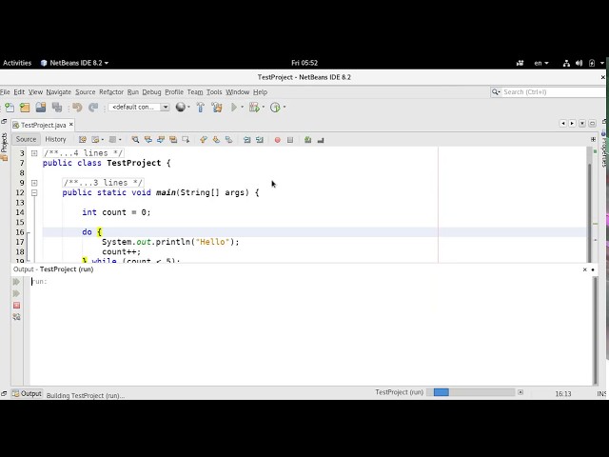Viewport: 609px width, 457px height.
Task: Close the TestProject.java tab
Action: pos(71,125)
